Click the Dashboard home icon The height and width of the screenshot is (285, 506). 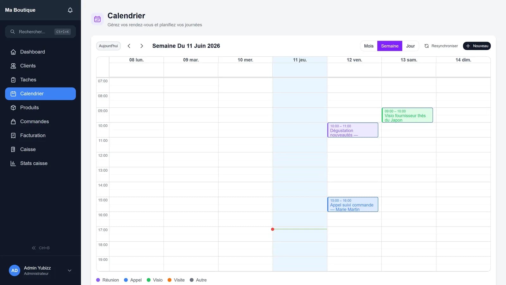click(x=13, y=52)
